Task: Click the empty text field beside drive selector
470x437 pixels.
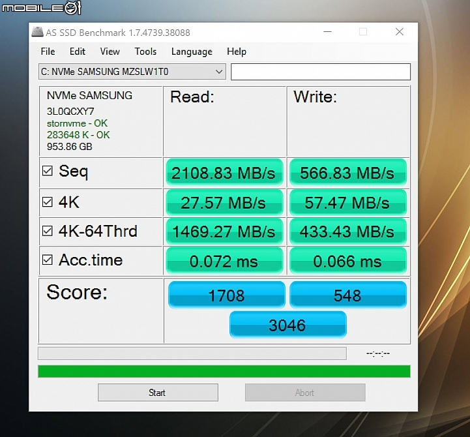Action: (x=321, y=71)
